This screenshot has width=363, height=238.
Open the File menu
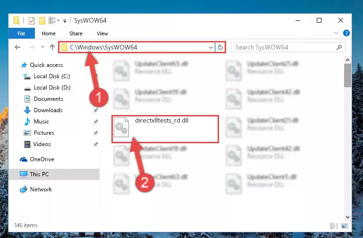tap(22, 33)
